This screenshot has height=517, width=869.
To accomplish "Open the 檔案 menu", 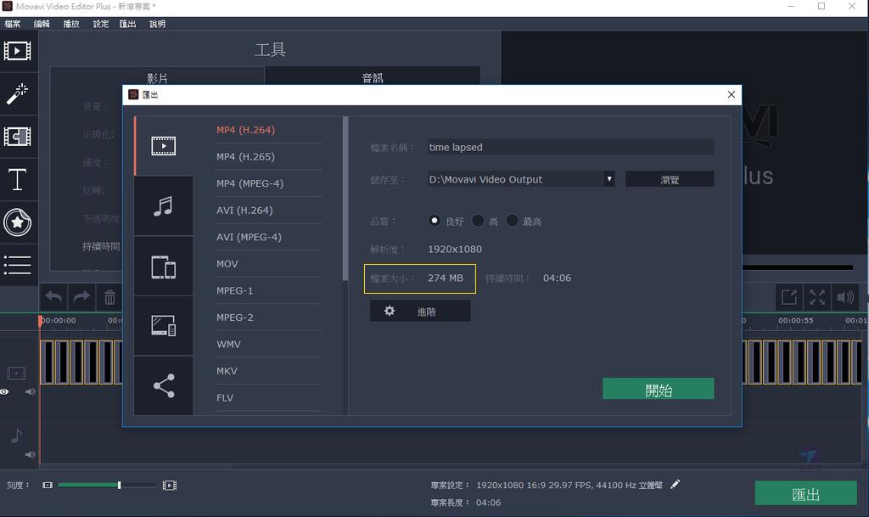I will coord(12,24).
